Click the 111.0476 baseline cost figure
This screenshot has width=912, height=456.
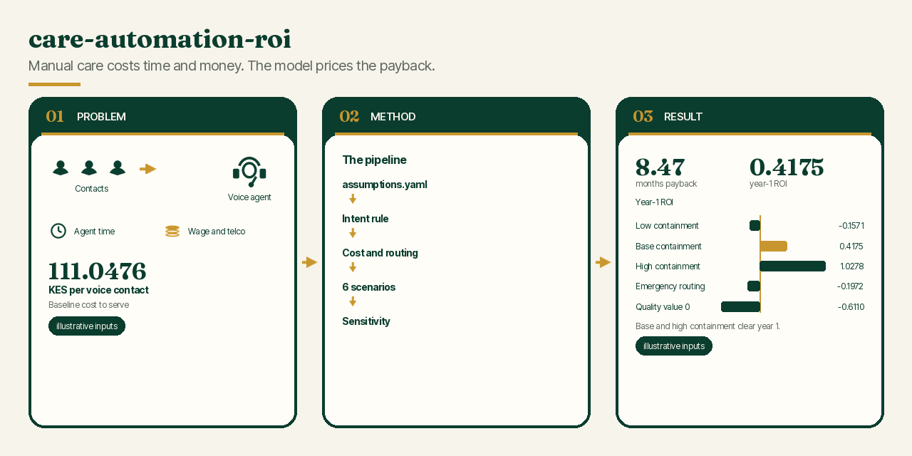(x=98, y=271)
